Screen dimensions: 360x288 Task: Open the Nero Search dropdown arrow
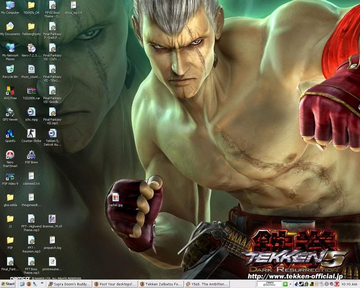290,284
